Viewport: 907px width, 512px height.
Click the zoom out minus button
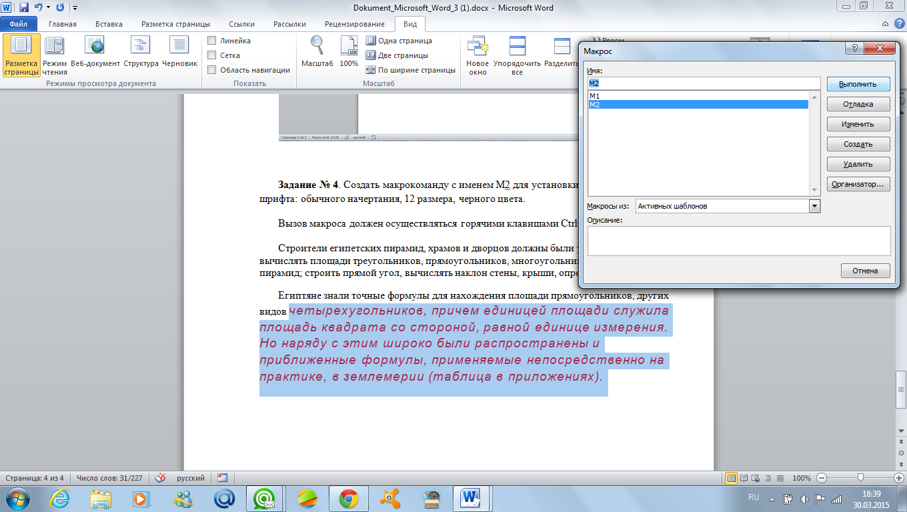[822, 478]
